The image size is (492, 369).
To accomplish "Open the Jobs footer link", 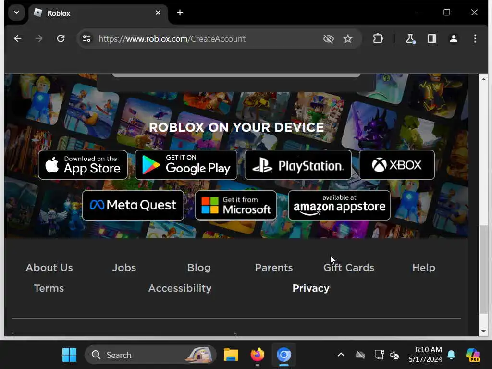I will point(124,268).
